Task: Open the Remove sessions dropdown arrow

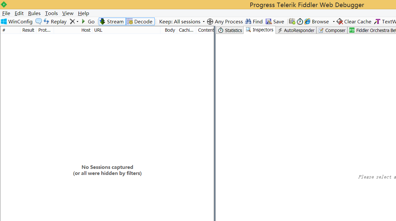Action: [x=77, y=22]
